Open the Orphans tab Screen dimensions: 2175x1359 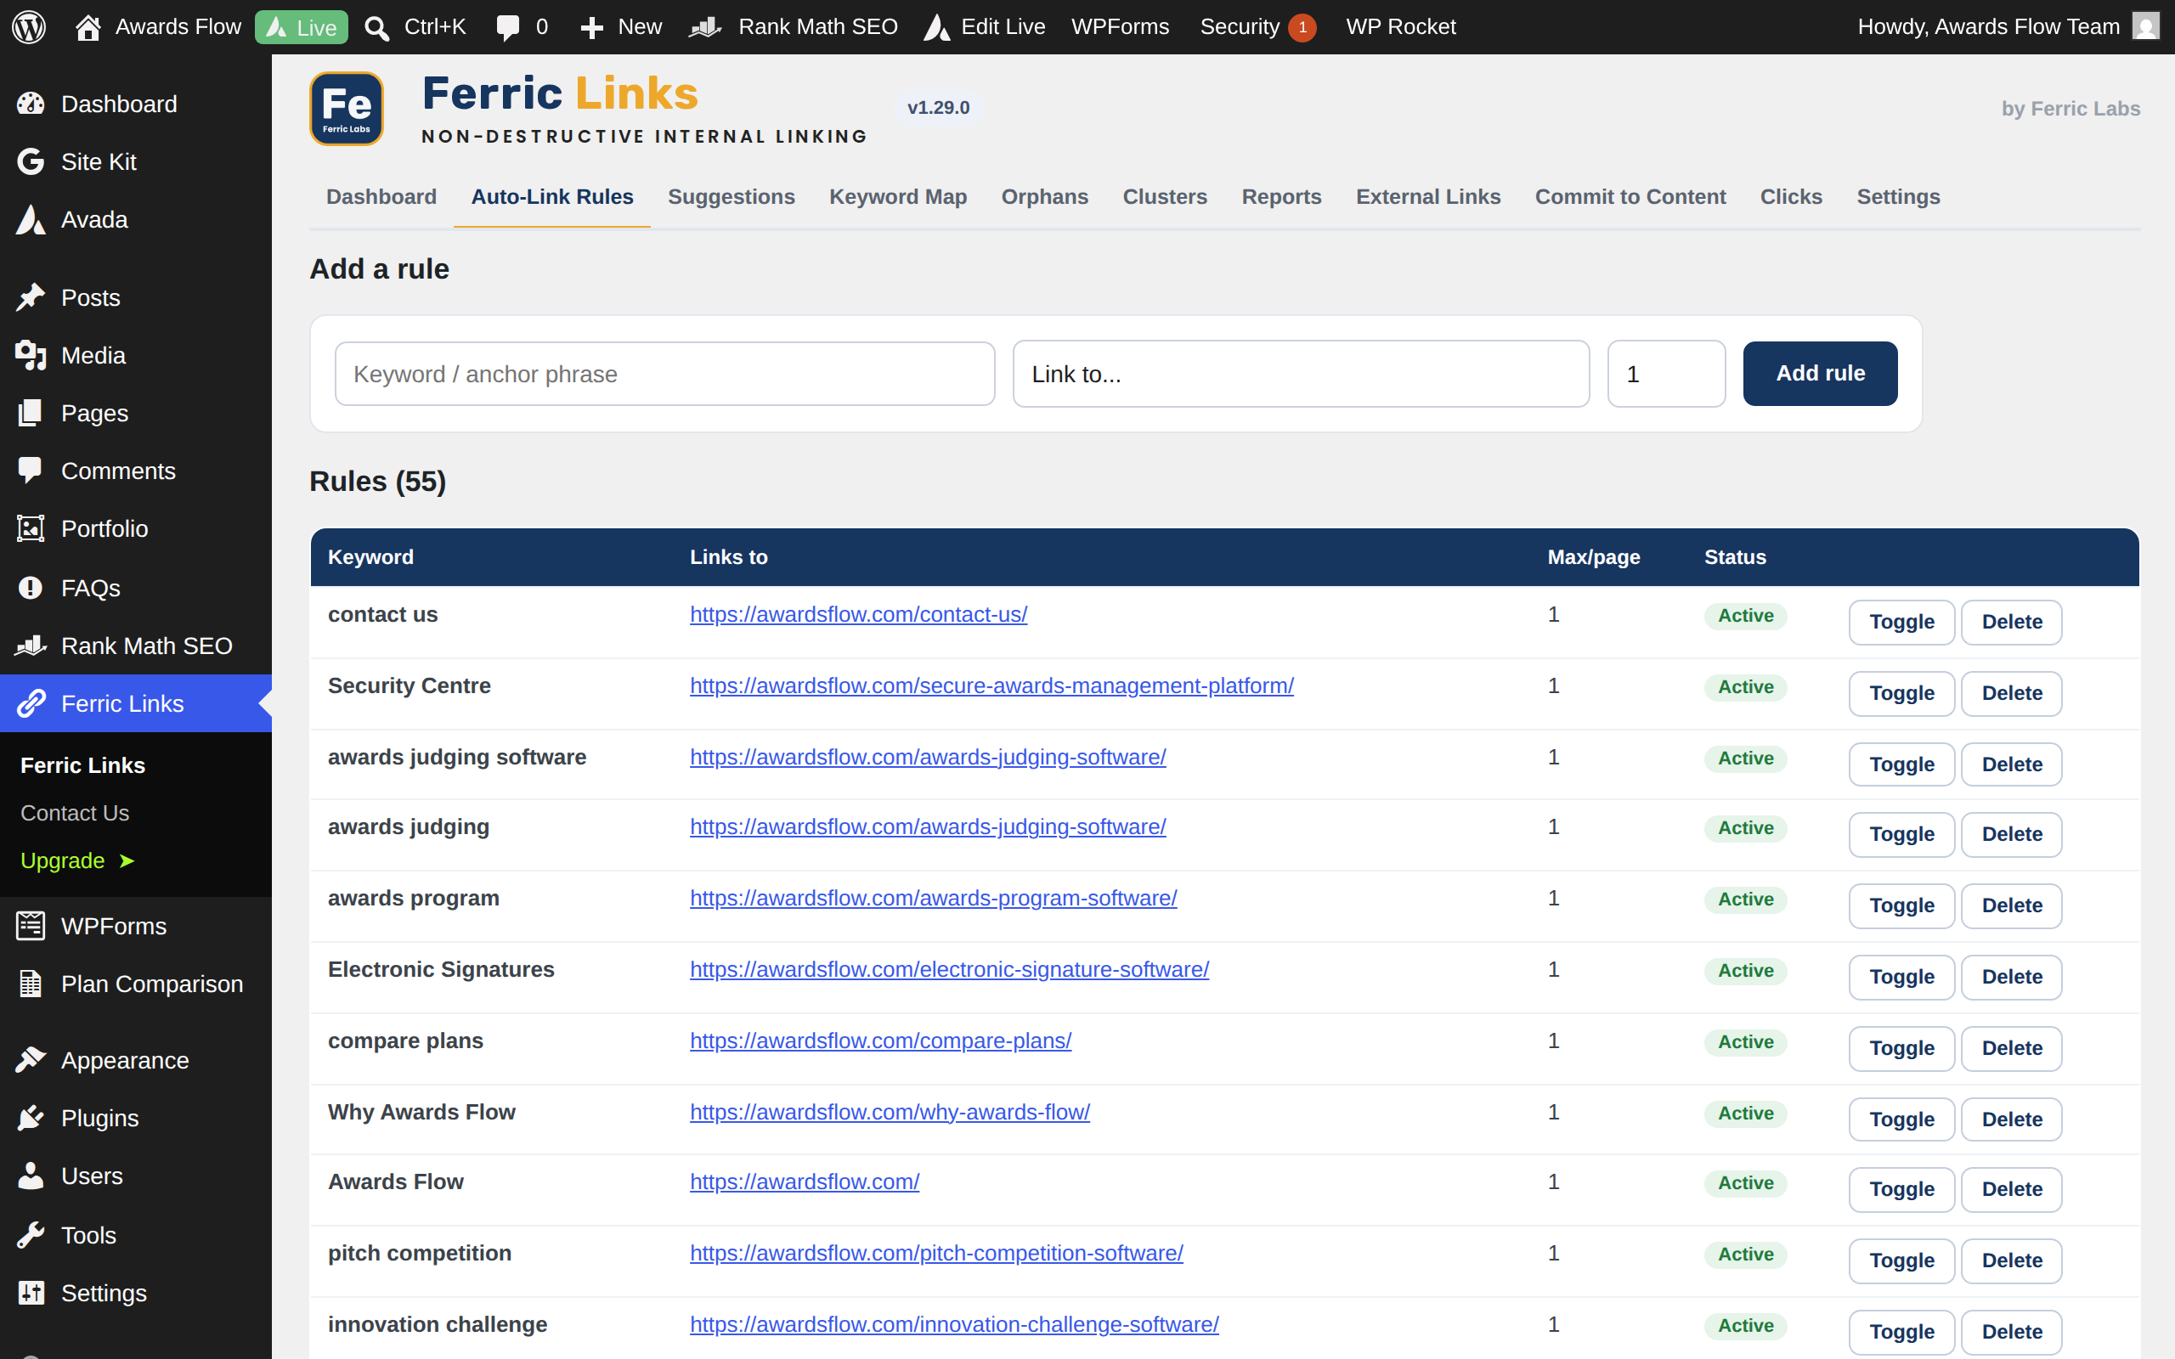click(1044, 196)
